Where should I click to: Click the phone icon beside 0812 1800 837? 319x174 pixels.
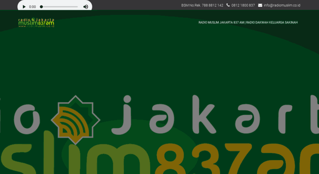228,5
